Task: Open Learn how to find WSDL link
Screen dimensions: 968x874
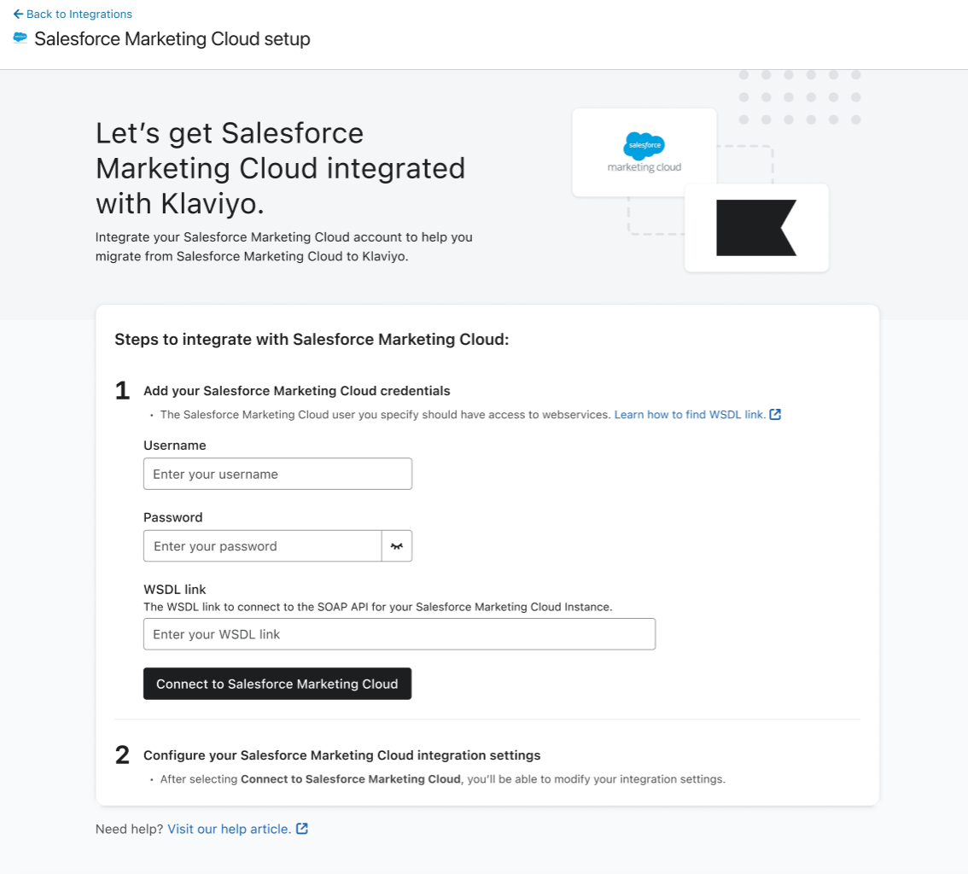Action: click(x=690, y=415)
